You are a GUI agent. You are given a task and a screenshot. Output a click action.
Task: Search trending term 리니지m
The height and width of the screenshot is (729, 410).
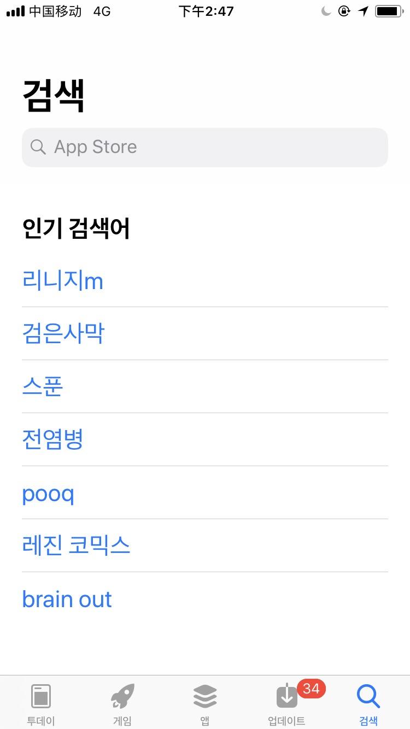click(62, 281)
